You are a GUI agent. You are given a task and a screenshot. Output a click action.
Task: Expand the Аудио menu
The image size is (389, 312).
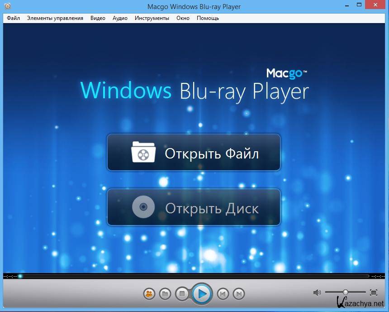[120, 18]
